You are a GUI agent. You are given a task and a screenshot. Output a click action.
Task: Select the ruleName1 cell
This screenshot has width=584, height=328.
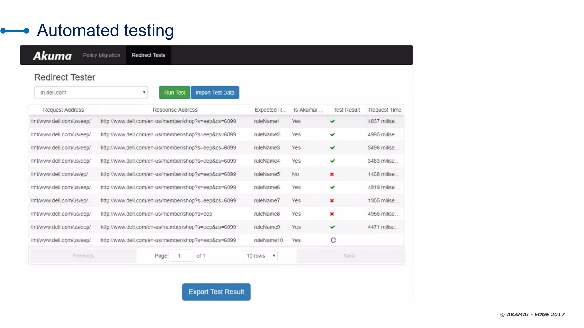[267, 121]
